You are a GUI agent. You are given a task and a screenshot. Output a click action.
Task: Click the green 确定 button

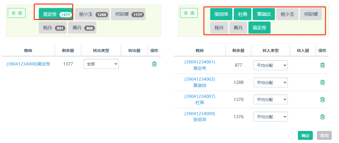[305, 136]
